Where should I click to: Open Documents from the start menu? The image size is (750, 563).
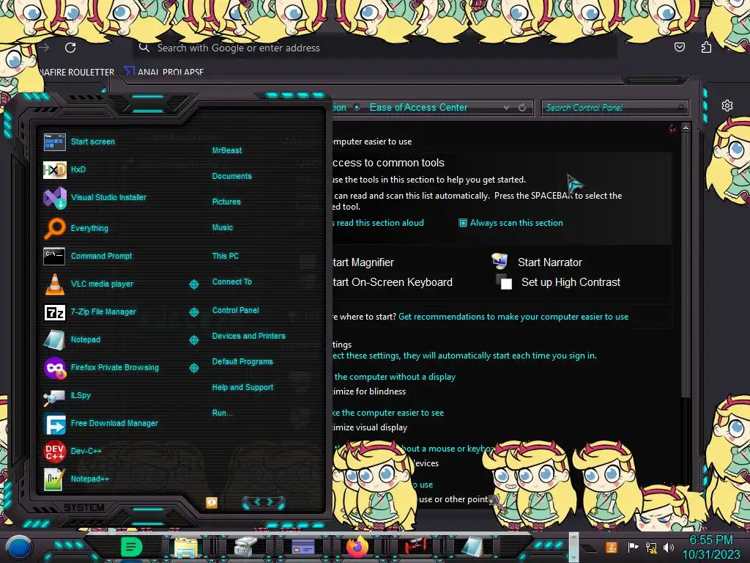pos(231,176)
